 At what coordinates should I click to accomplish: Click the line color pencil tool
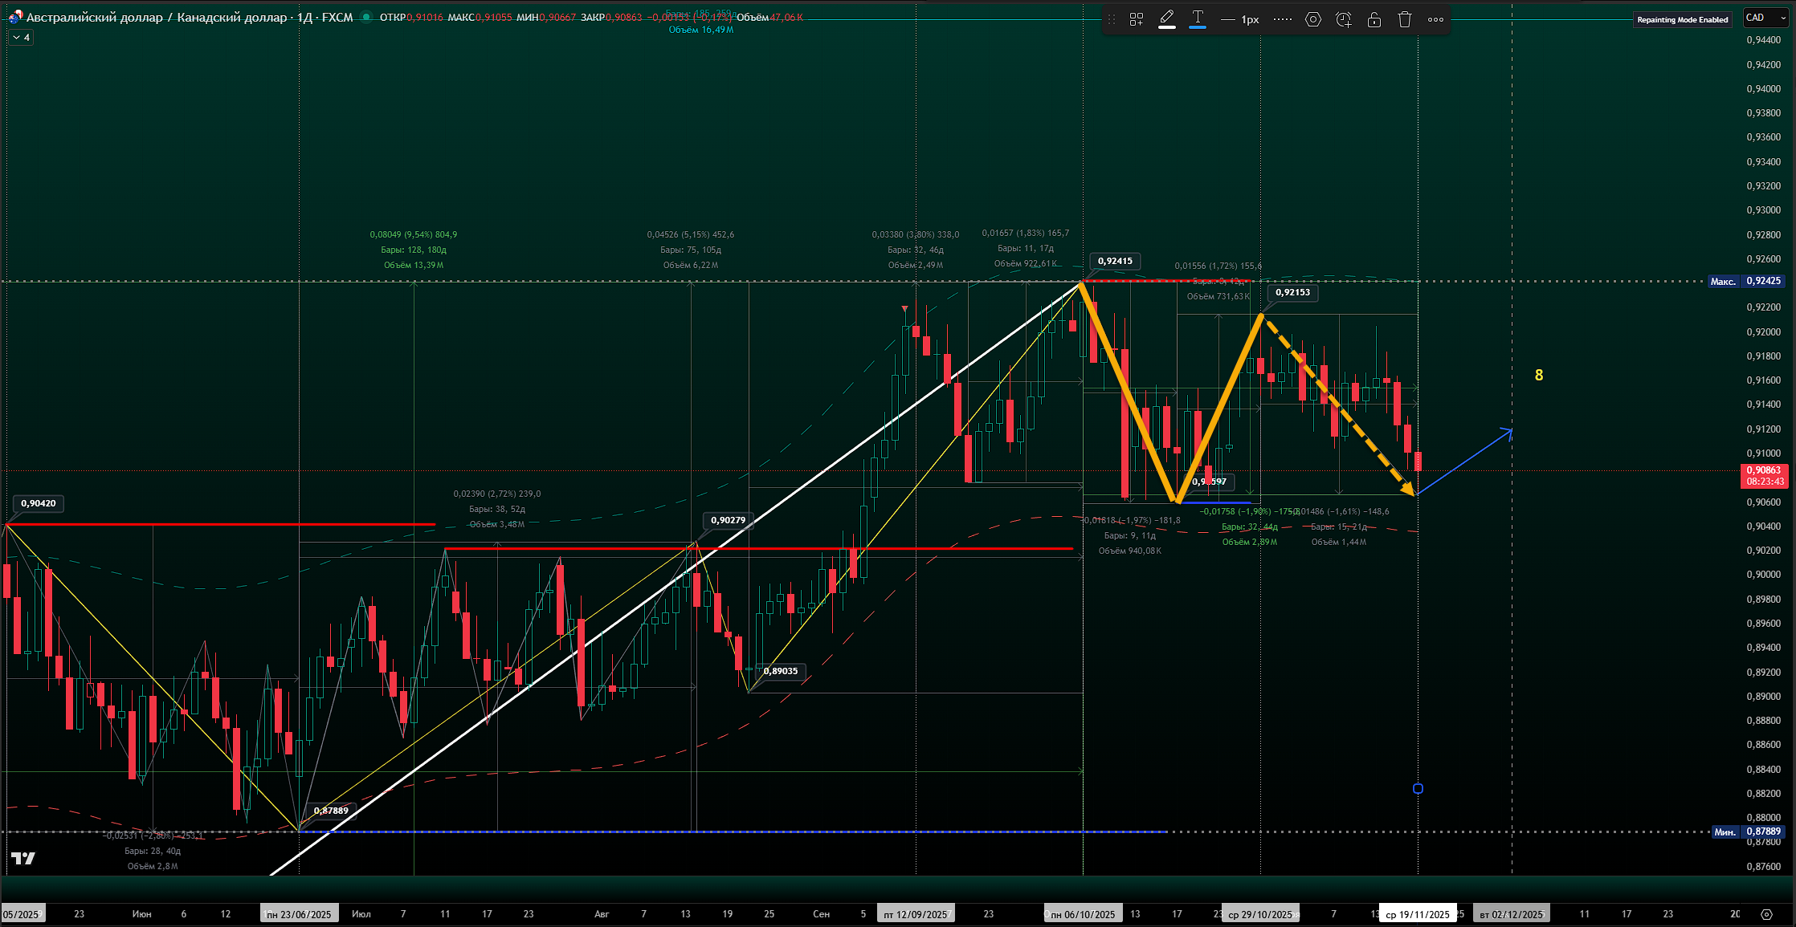click(1167, 18)
